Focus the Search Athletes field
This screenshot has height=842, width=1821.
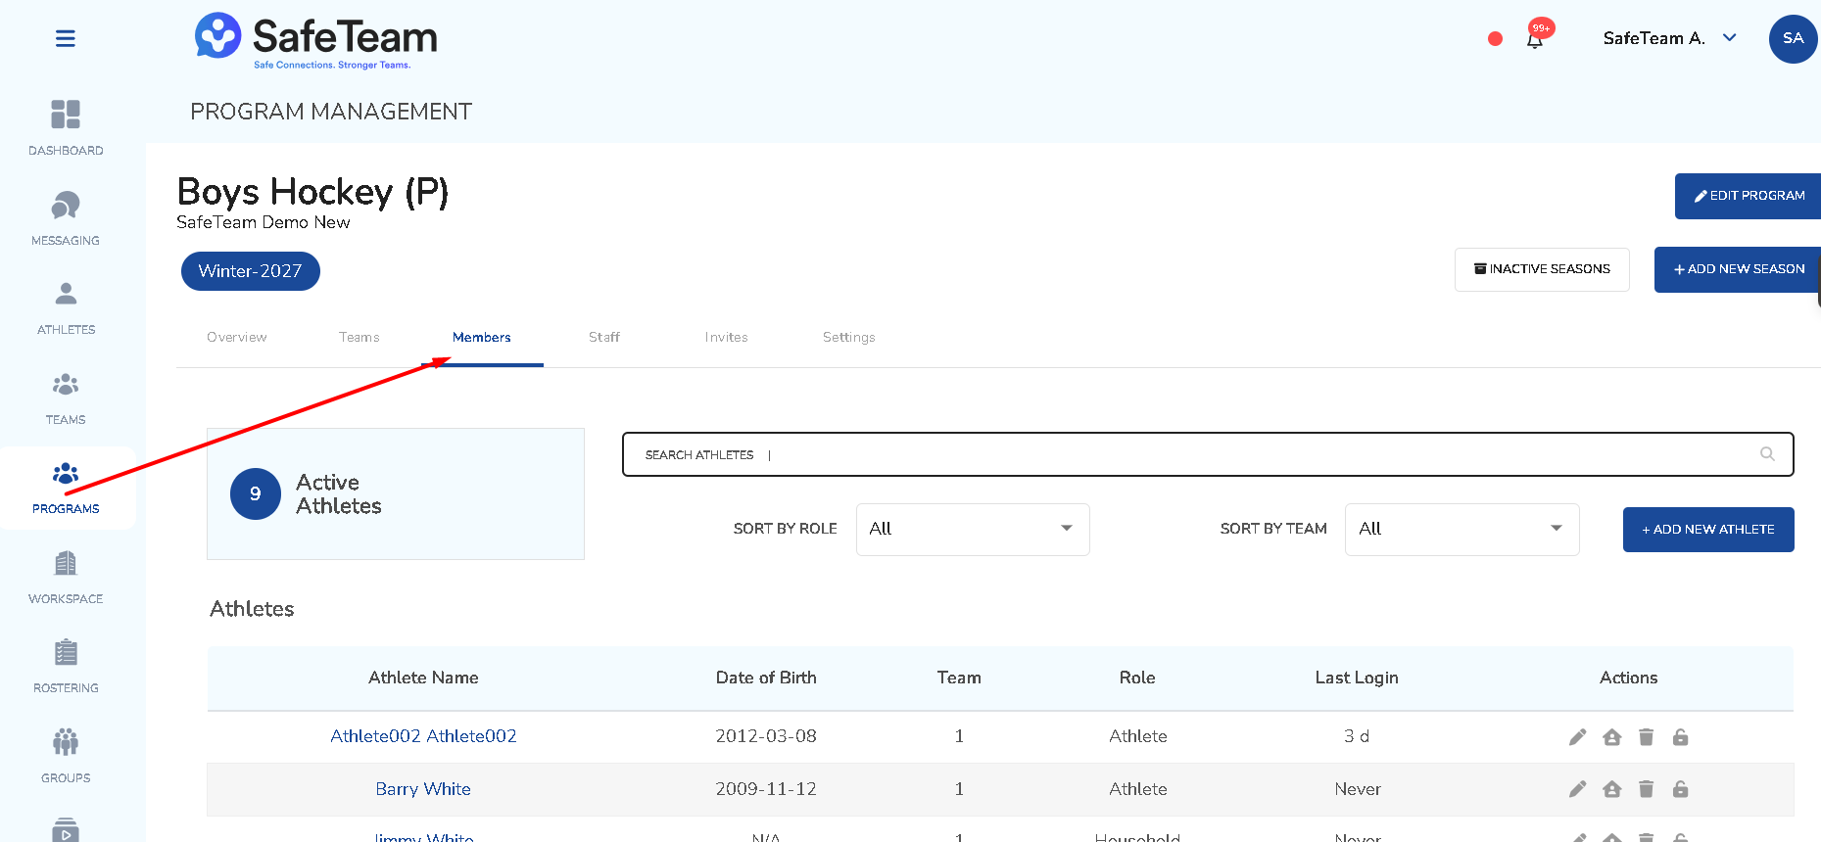tap(1208, 454)
